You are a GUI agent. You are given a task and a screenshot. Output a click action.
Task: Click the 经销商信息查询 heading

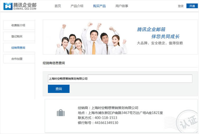point(54,63)
